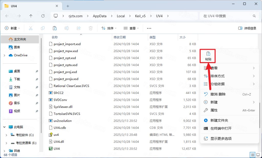This screenshot has height=158, width=262.
Task: Switch to details view from the status bar
Action: click(253, 154)
